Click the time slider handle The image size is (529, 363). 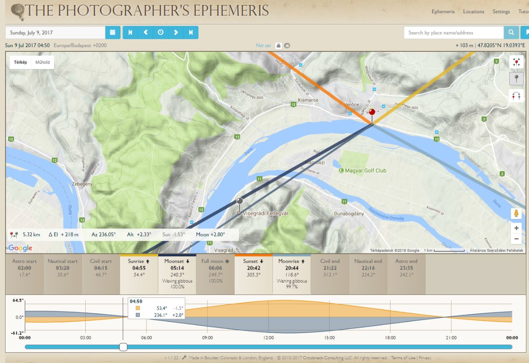pyautogui.click(x=123, y=347)
